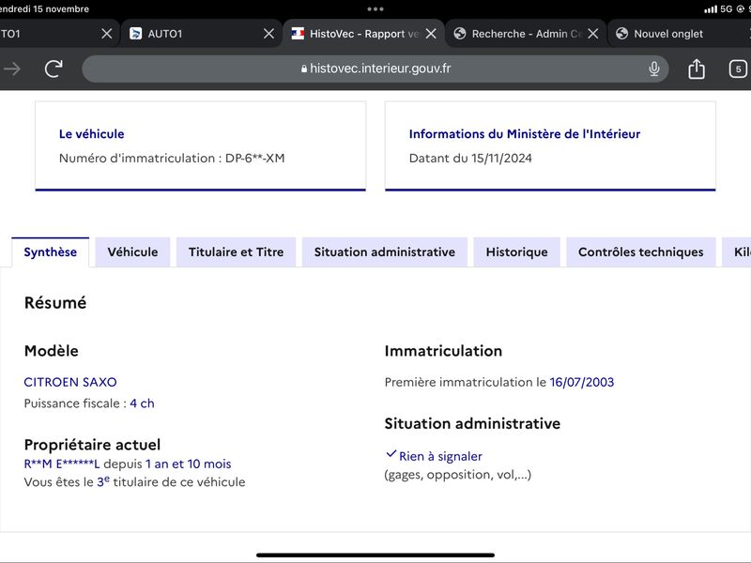Image resolution: width=751 pixels, height=563 pixels.
Task: Click the AUTO1 tab favicon
Action: [136, 34]
